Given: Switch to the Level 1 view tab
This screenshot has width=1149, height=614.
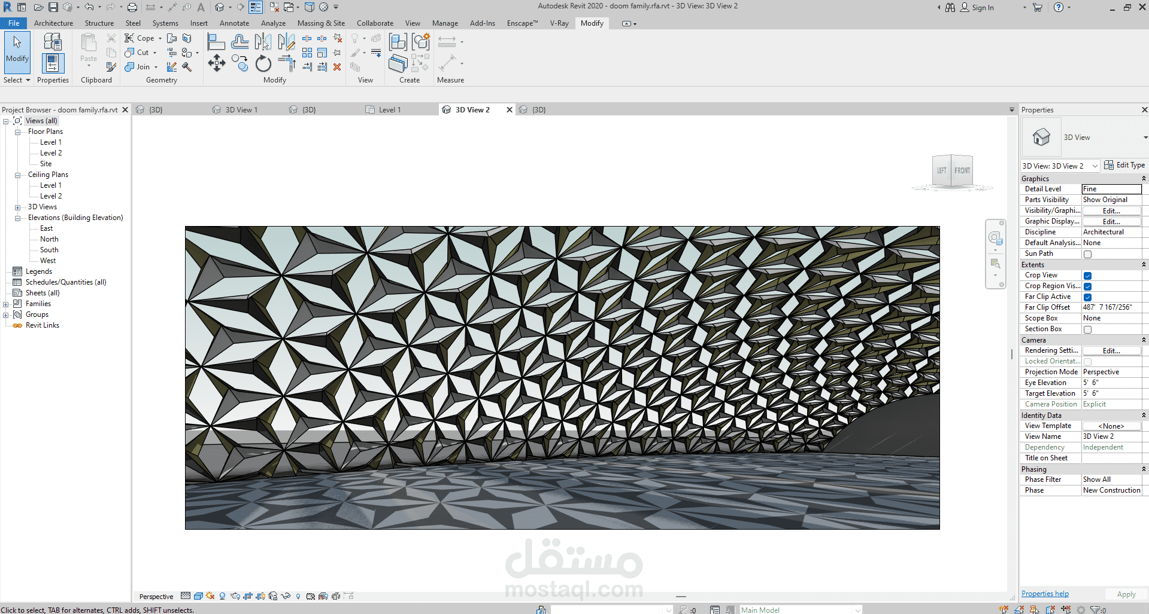Looking at the screenshot, I should (389, 110).
